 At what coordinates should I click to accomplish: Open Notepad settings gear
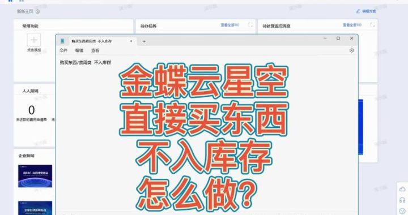pos(351,50)
